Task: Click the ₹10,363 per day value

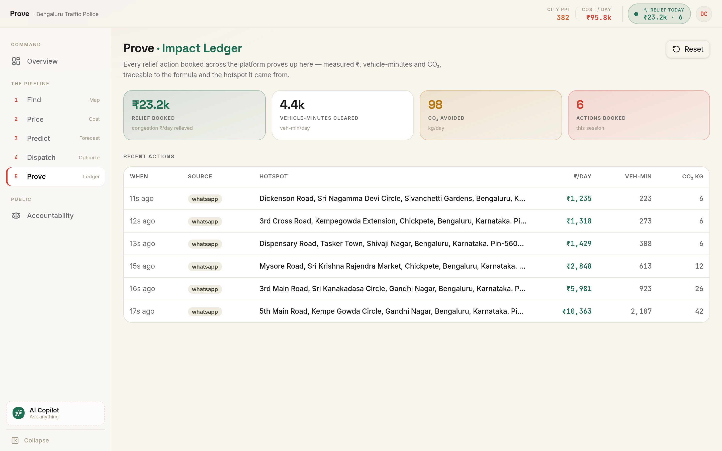Action: tap(577, 311)
